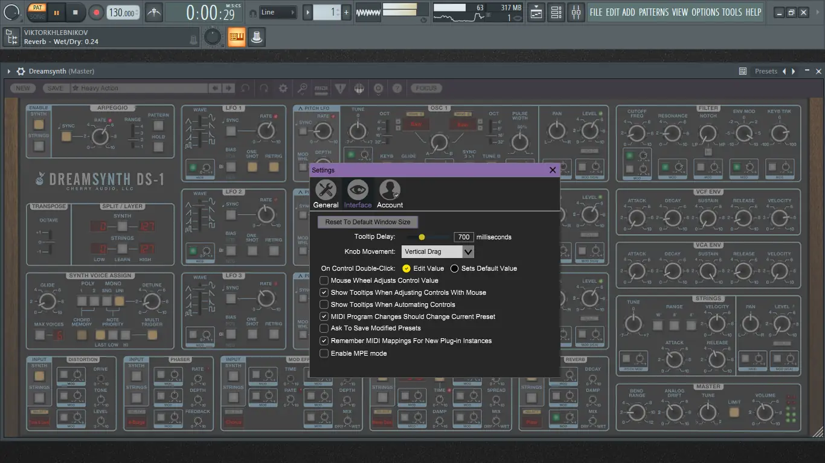Toggle the typing keyboard to piano icon
This screenshot has height=463, width=825.
click(236, 37)
